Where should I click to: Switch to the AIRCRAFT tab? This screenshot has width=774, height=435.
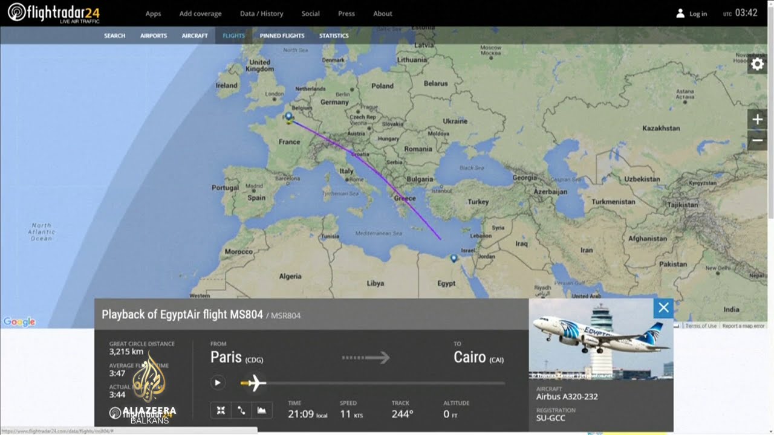coord(195,36)
